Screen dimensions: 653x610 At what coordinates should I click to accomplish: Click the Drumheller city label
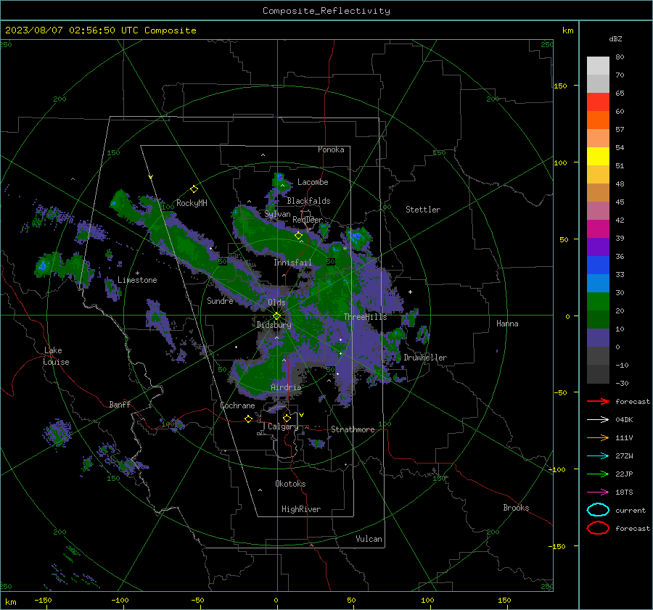(x=425, y=358)
